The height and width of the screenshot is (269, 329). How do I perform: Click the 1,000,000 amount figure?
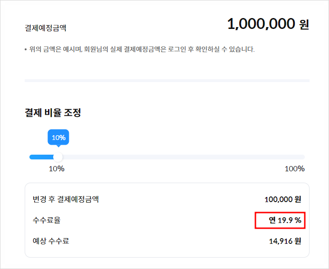261,24
